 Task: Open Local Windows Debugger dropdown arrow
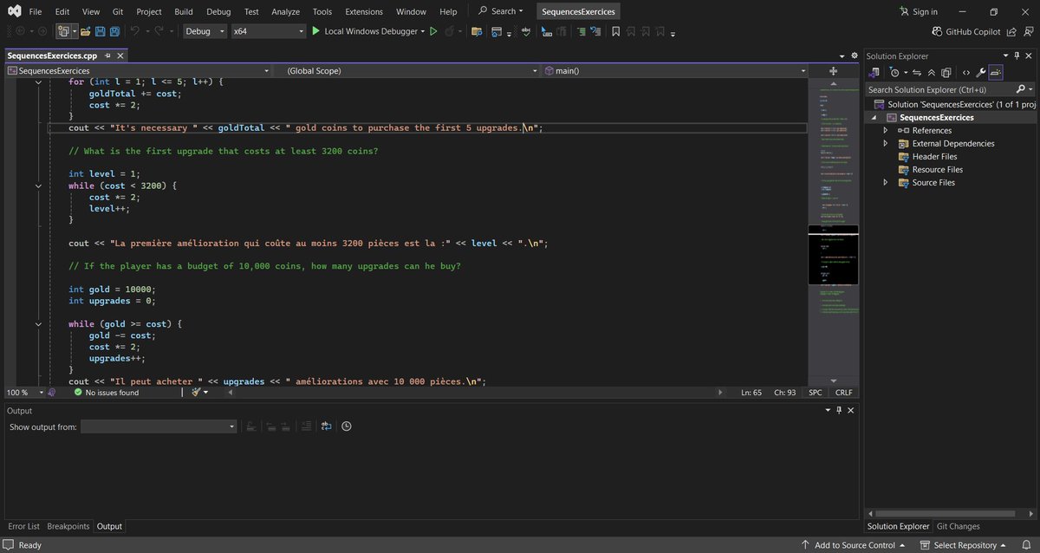click(423, 31)
